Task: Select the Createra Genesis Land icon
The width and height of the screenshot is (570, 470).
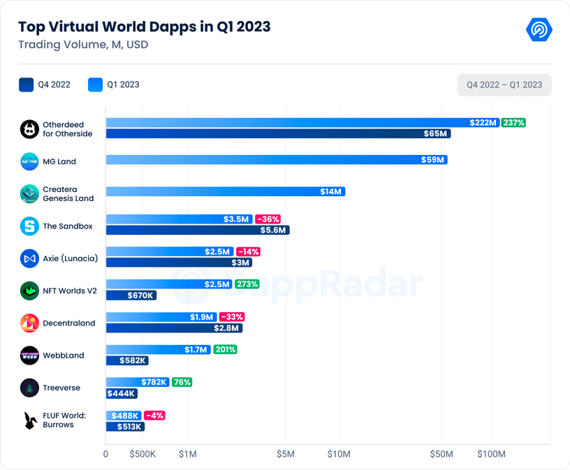Action: [x=29, y=193]
